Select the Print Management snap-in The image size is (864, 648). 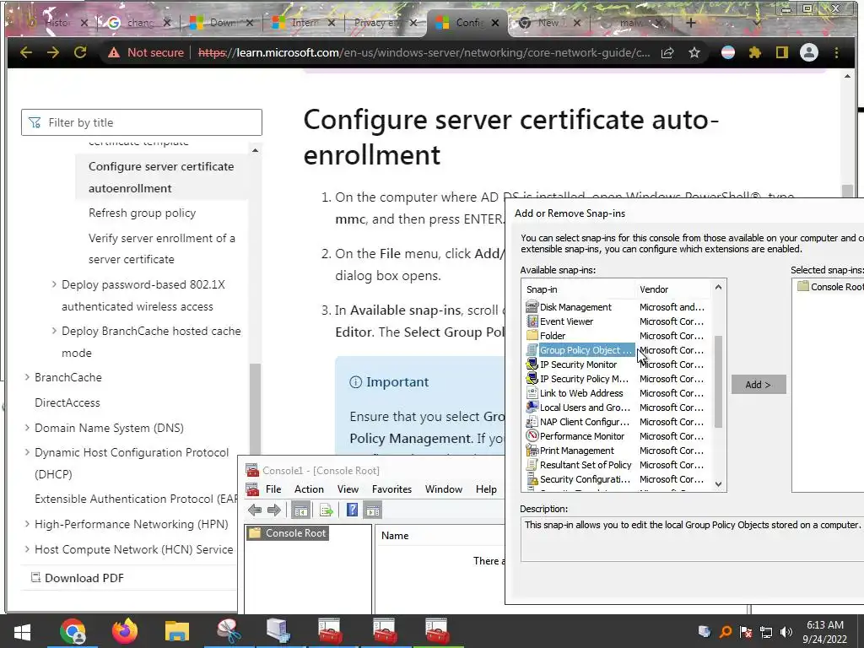coord(576,451)
